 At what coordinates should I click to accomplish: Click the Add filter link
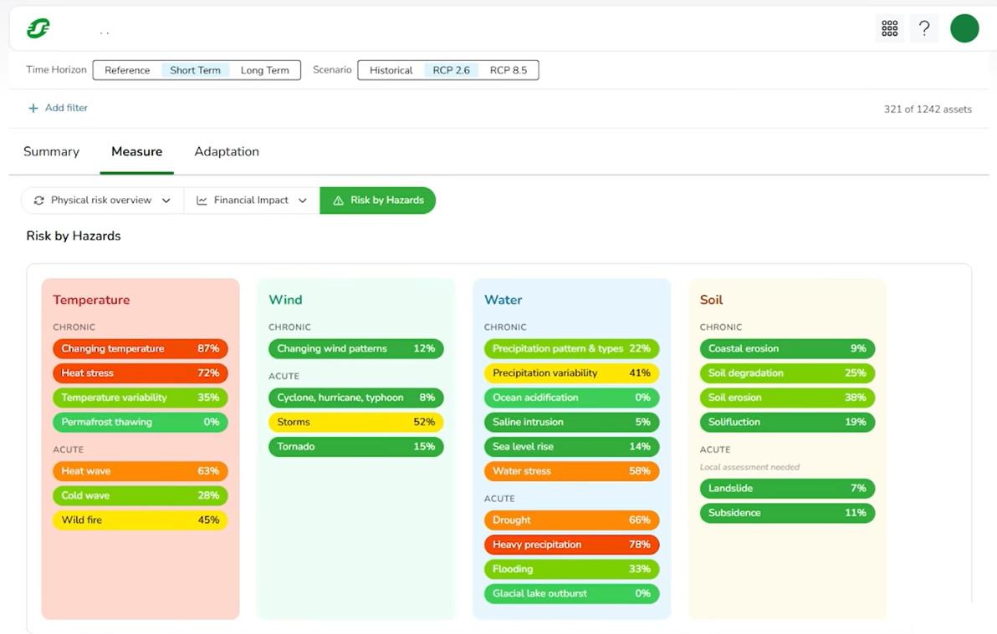64,108
